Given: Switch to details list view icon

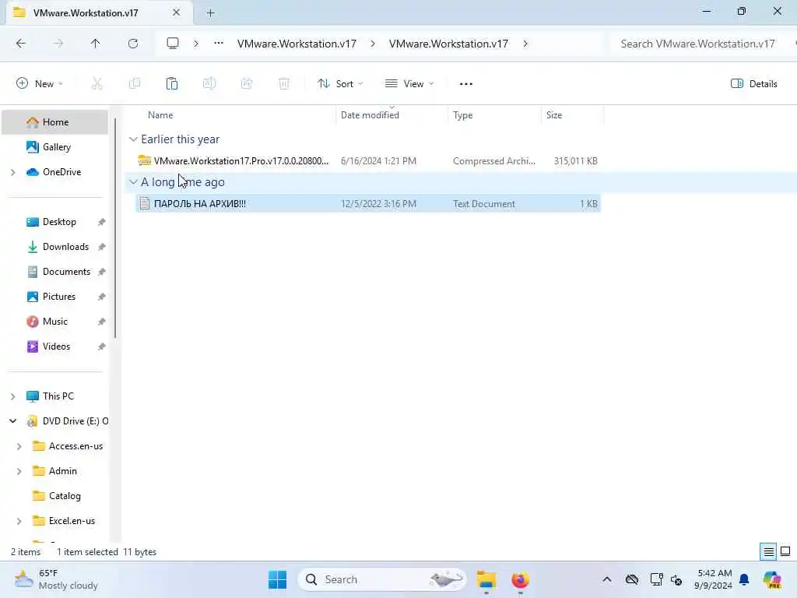Looking at the screenshot, I should (768, 551).
